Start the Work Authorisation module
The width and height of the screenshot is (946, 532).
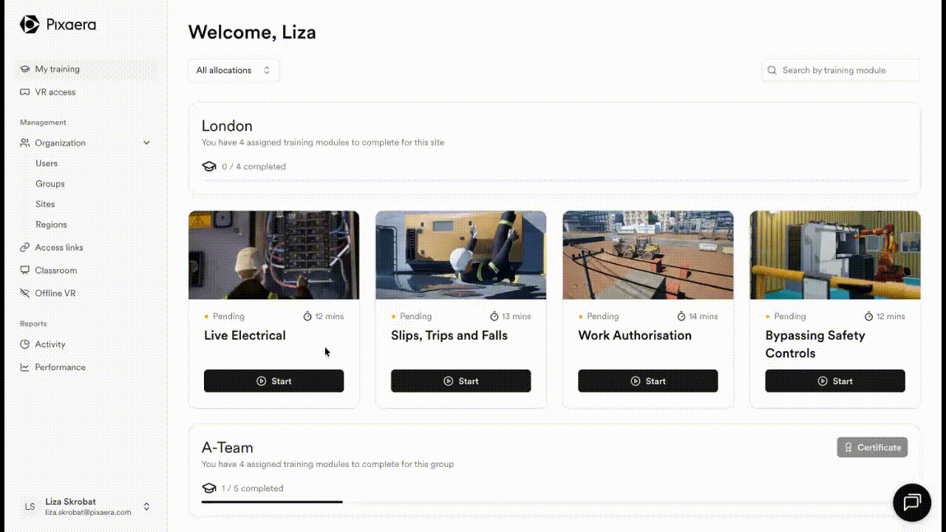[x=647, y=381]
